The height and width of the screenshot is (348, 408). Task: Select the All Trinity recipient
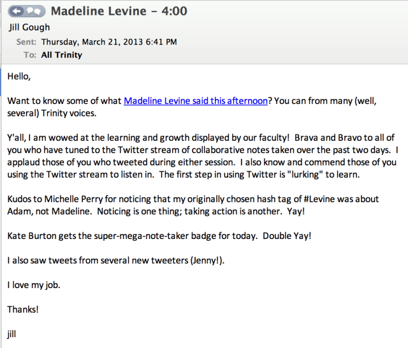point(62,55)
